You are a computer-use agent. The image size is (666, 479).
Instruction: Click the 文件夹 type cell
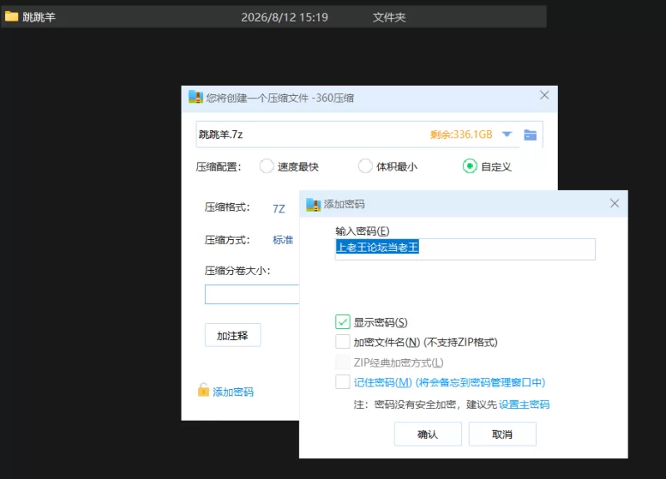coord(389,17)
